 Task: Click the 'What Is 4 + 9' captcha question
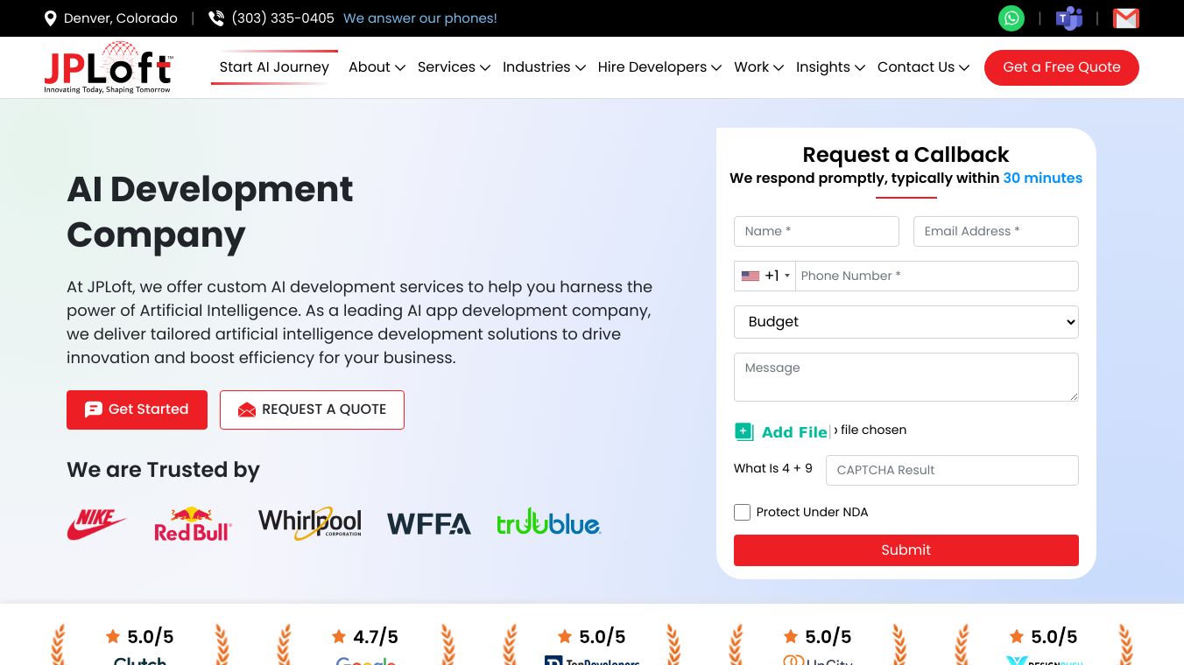point(773,468)
